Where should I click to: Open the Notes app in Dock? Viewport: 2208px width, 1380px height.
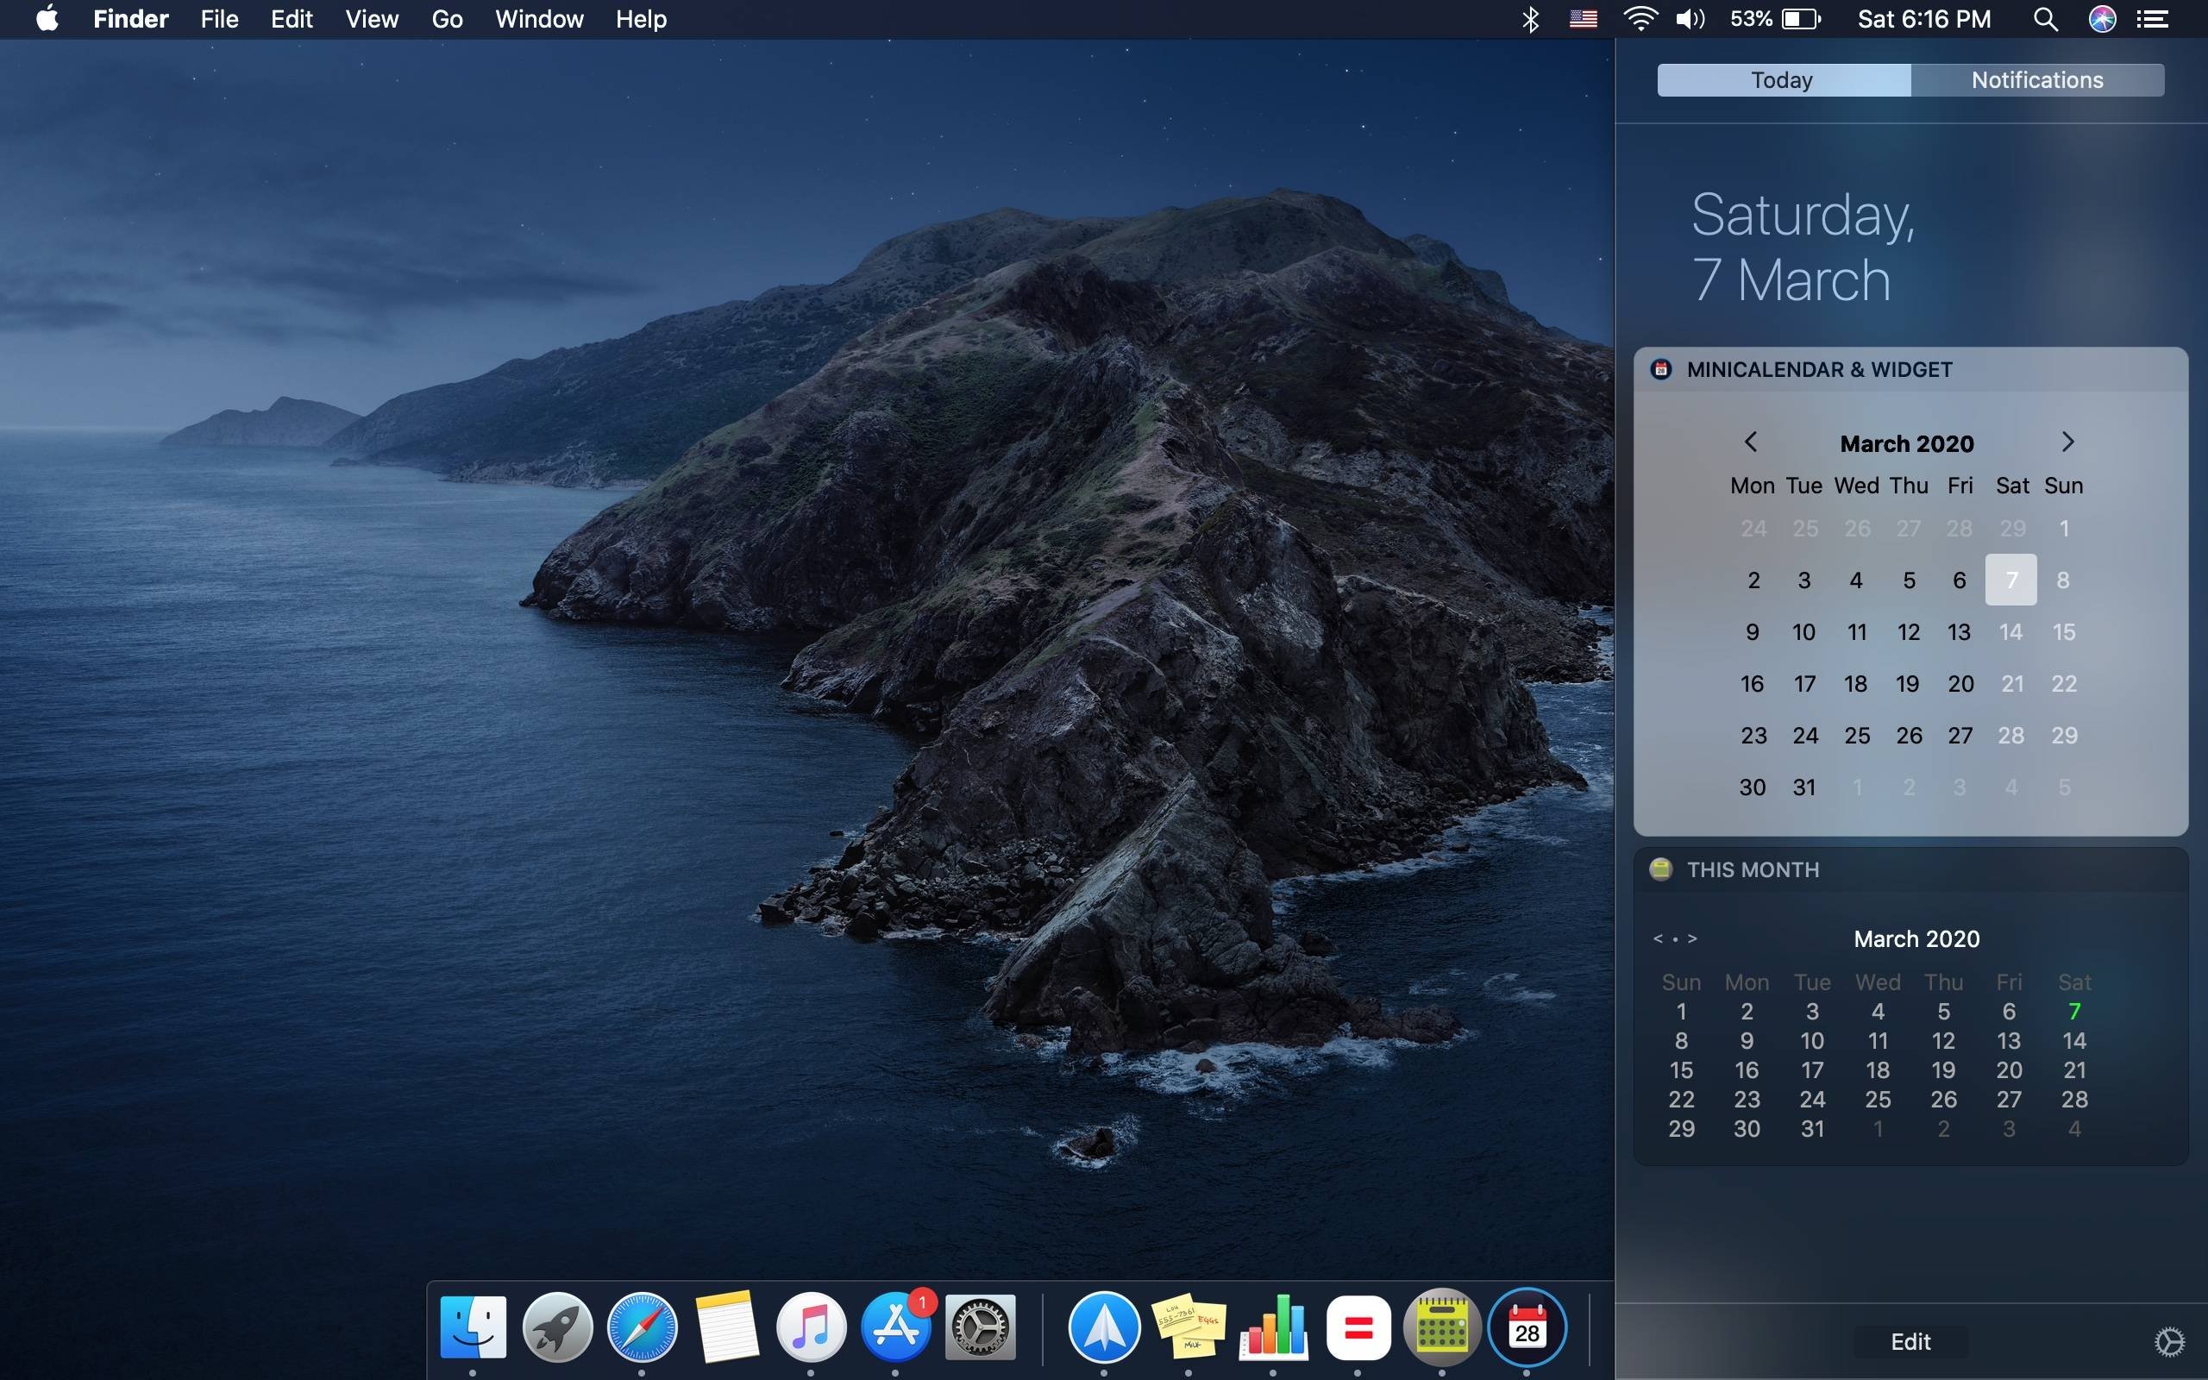tap(726, 1327)
